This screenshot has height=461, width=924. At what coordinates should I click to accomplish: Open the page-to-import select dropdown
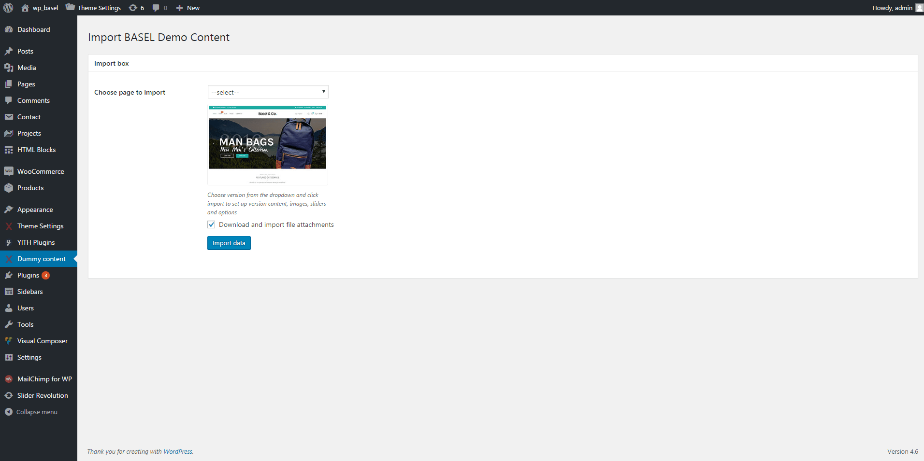(x=267, y=92)
